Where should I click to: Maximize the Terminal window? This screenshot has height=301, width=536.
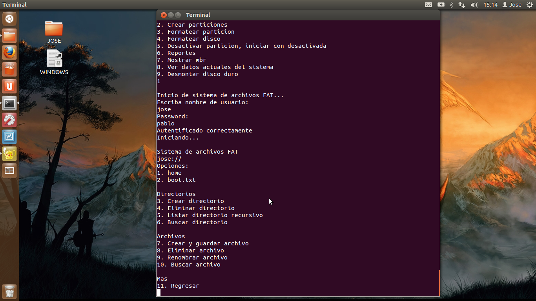click(x=178, y=15)
